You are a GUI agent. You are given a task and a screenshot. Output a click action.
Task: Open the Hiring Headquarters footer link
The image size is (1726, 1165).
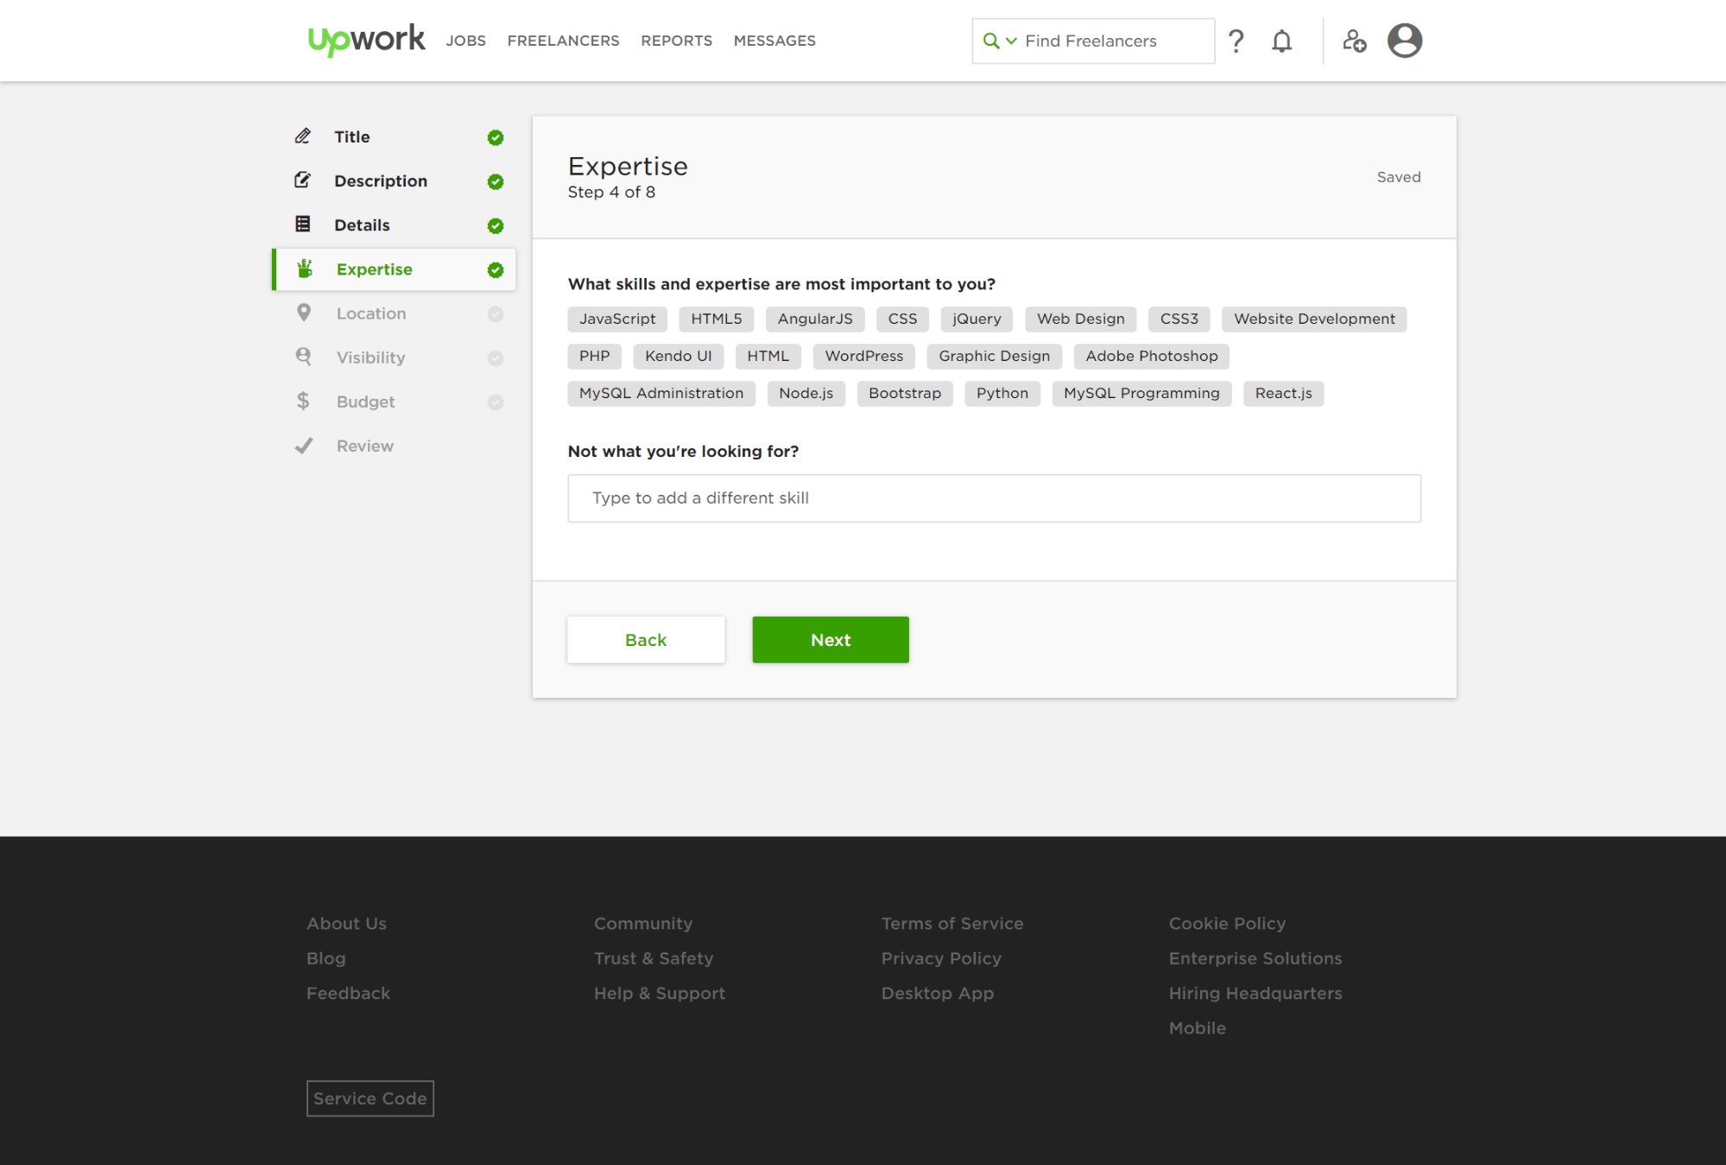click(1255, 993)
